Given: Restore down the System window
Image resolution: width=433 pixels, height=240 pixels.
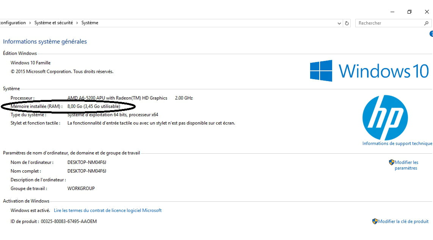Looking at the screenshot, I should (409, 12).
